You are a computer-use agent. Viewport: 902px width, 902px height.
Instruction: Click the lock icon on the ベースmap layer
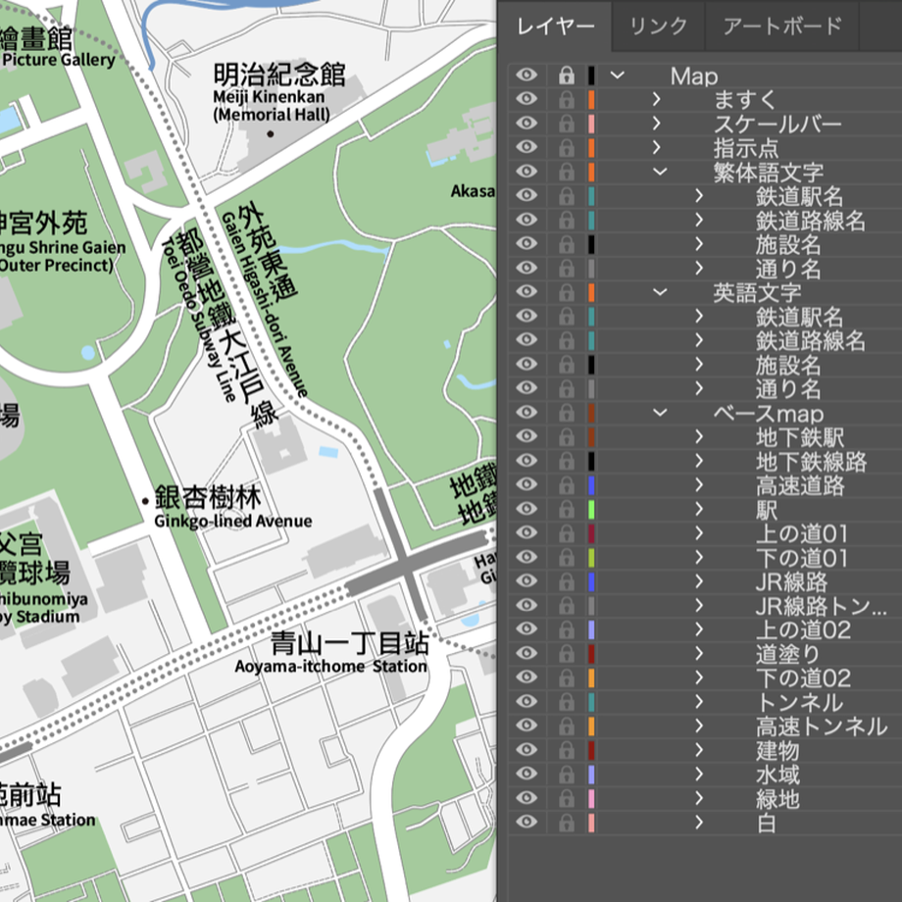click(566, 413)
